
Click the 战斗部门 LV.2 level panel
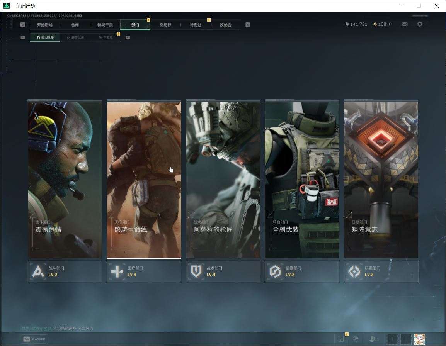(x=65, y=271)
